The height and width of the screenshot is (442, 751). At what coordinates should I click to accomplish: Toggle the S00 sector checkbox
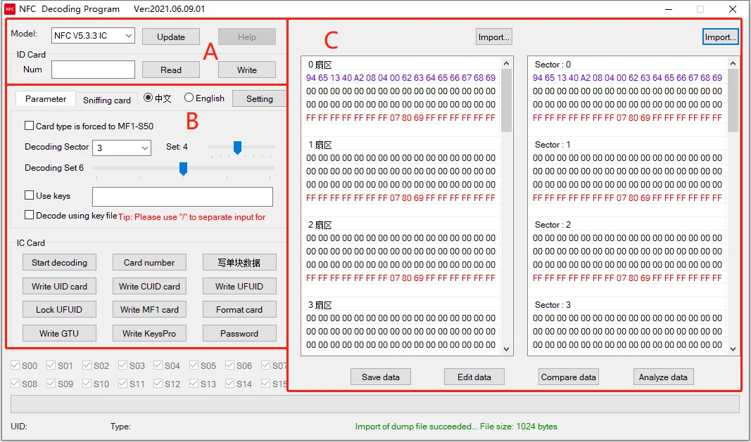pos(15,365)
